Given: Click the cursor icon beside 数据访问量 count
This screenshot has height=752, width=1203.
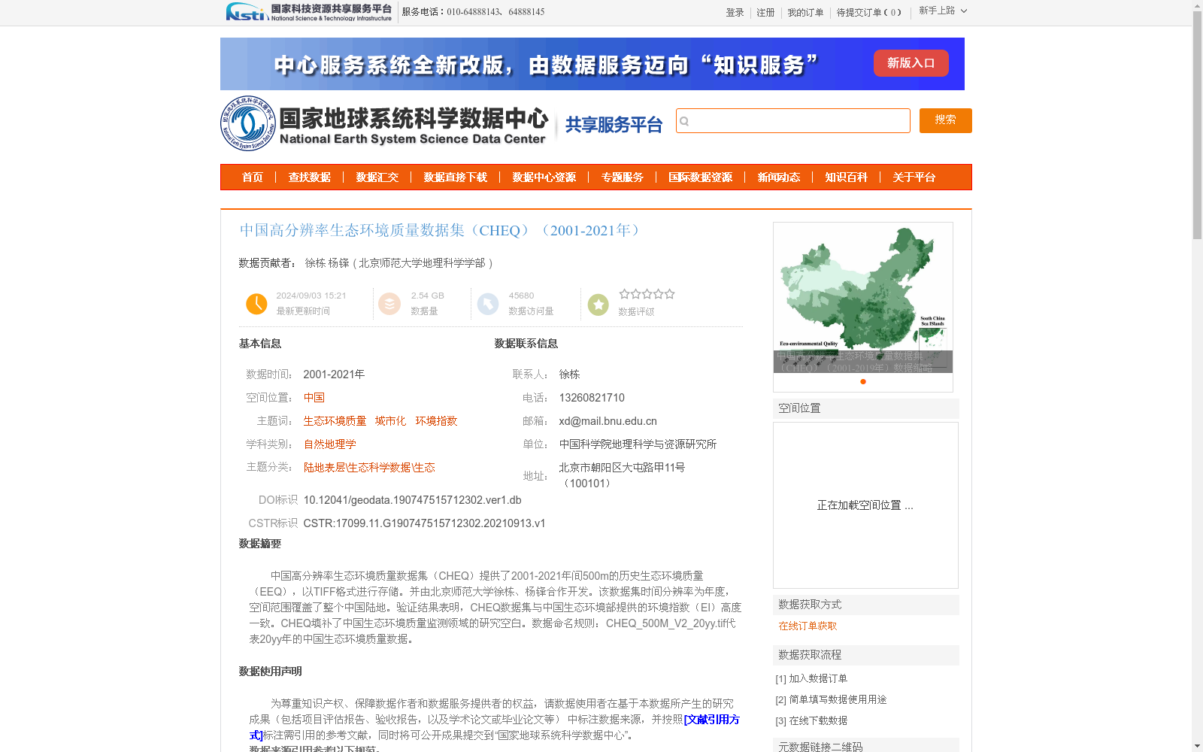Looking at the screenshot, I should 489,304.
